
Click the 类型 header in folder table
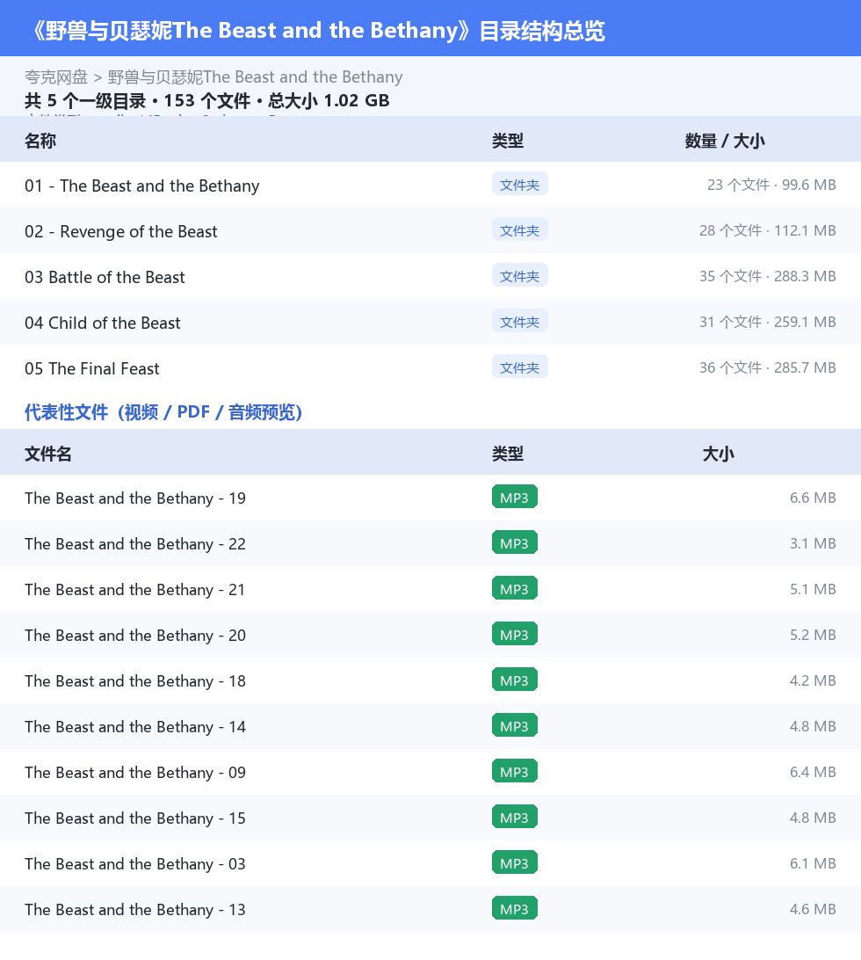[508, 141]
